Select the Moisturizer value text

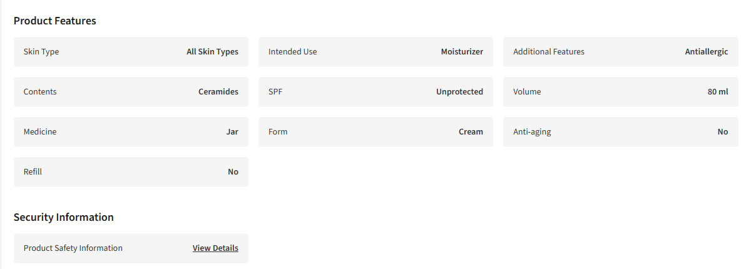[462, 52]
